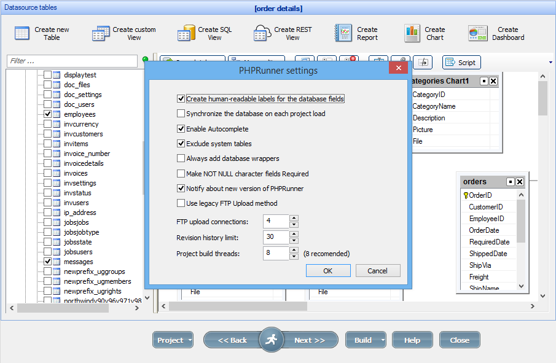This screenshot has height=363, width=556.
Task: Click the Create Chart icon
Action: 412,33
